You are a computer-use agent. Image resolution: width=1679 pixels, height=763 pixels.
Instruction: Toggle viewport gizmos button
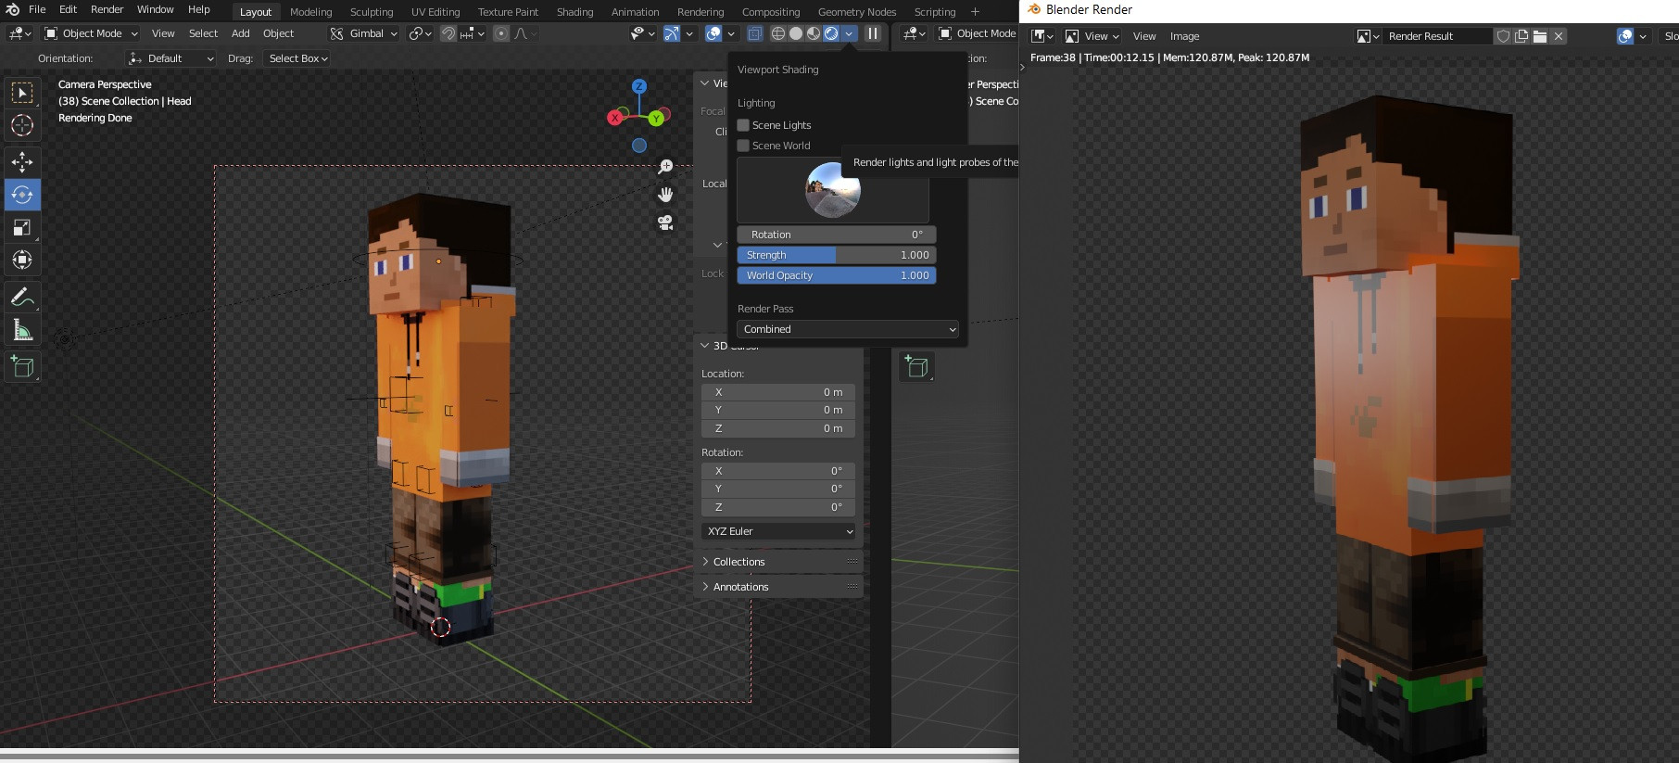tap(672, 33)
